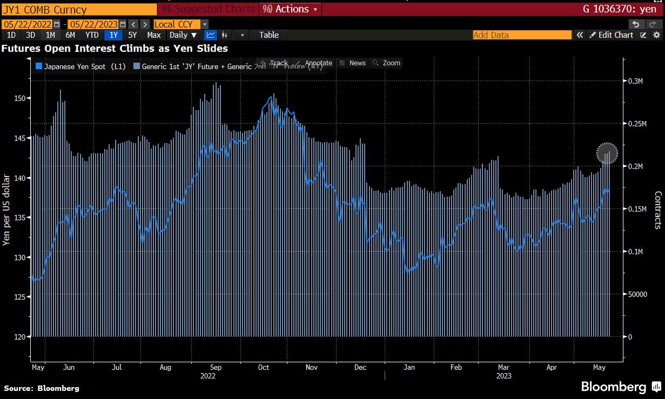Switch to Table view
The height and width of the screenshot is (399, 665).
coord(269,35)
